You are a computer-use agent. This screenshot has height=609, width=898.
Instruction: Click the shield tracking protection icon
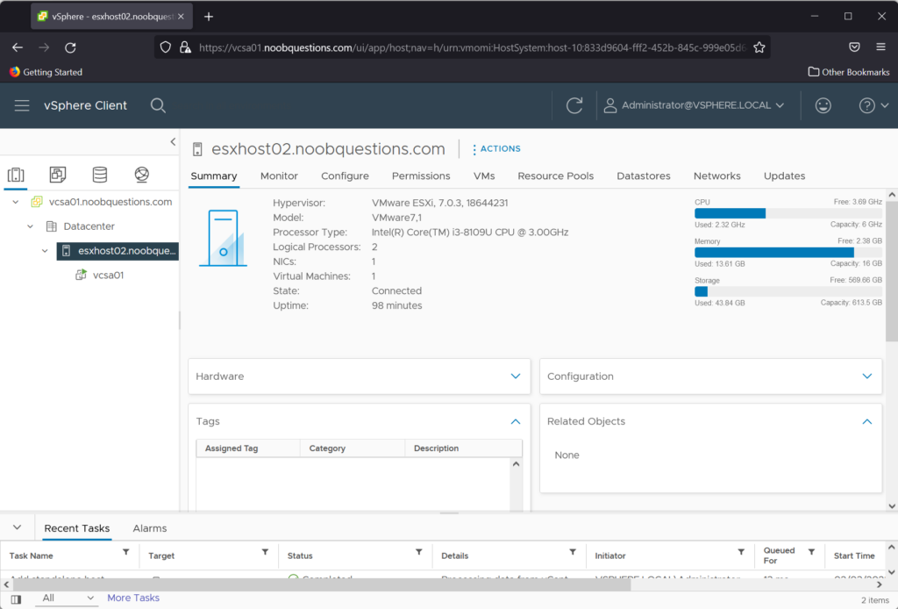165,47
